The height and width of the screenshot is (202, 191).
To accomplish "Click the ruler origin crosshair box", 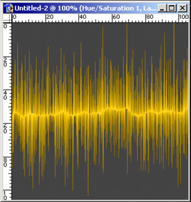I will (8, 18).
